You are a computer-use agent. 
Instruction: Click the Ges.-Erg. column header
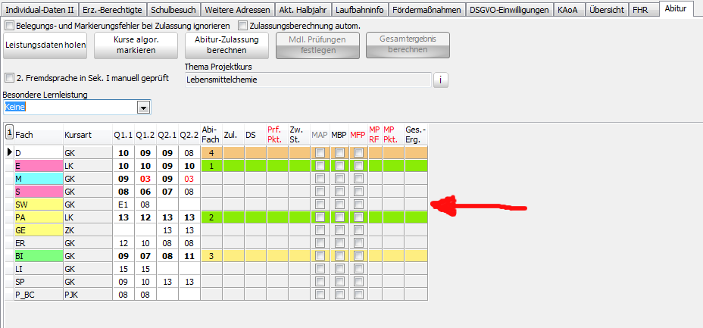click(x=416, y=134)
